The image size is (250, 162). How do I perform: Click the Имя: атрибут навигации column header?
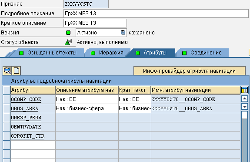pos(196,90)
